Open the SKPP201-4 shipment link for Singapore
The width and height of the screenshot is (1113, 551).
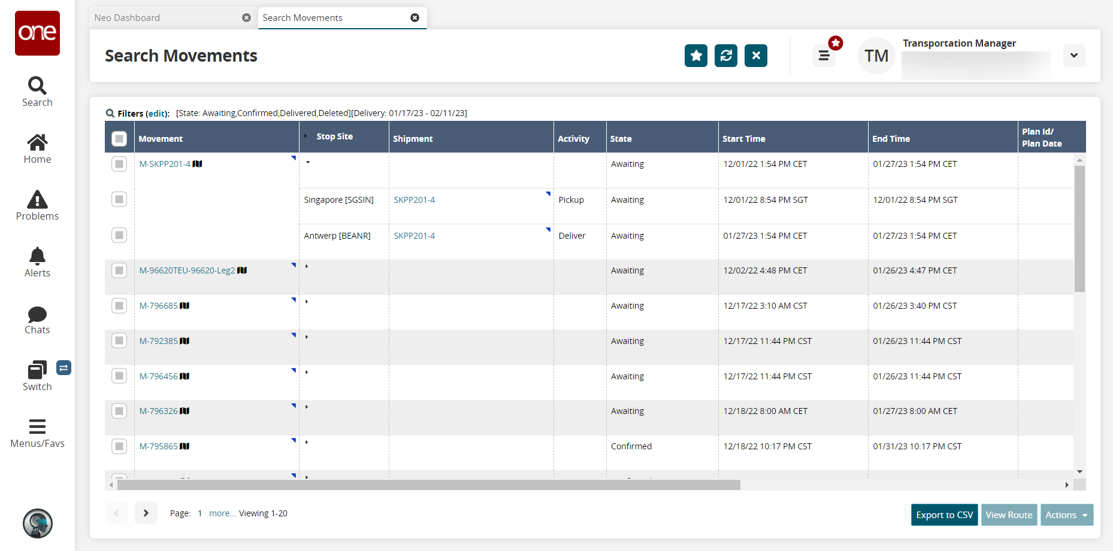[414, 200]
